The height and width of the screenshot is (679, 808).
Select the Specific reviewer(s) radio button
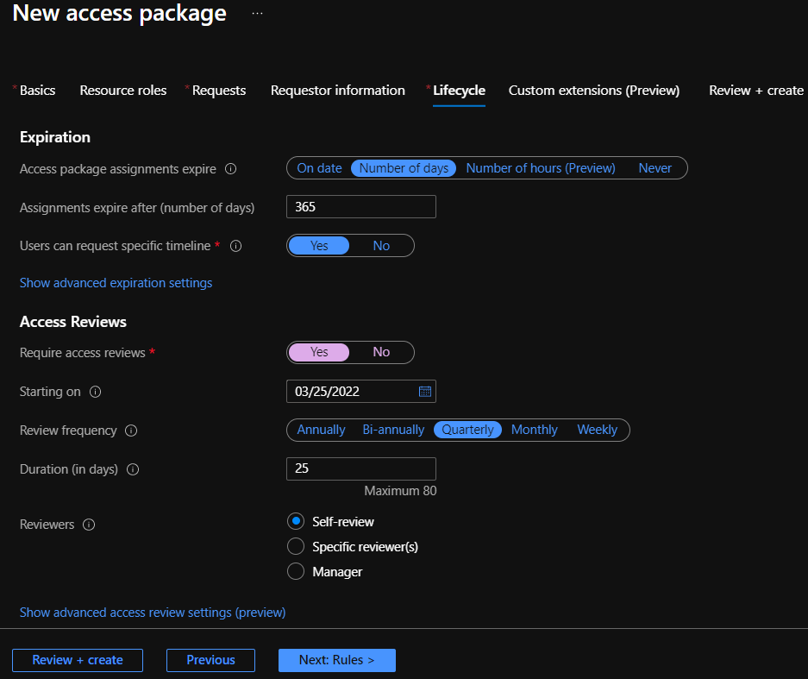click(x=296, y=546)
